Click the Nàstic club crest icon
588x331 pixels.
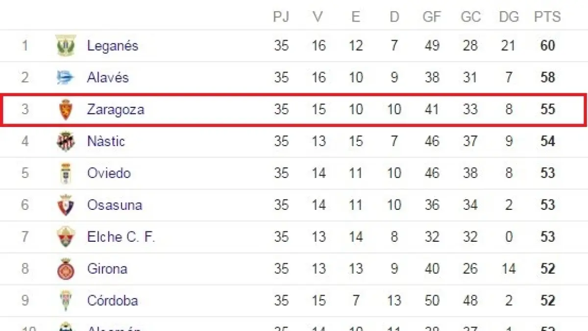tap(65, 141)
